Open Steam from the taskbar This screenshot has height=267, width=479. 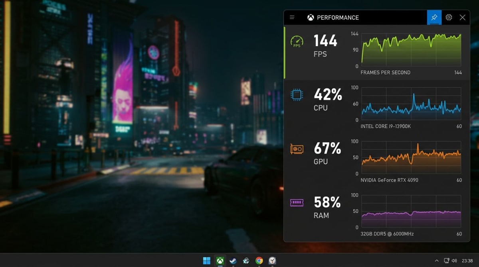(233, 261)
